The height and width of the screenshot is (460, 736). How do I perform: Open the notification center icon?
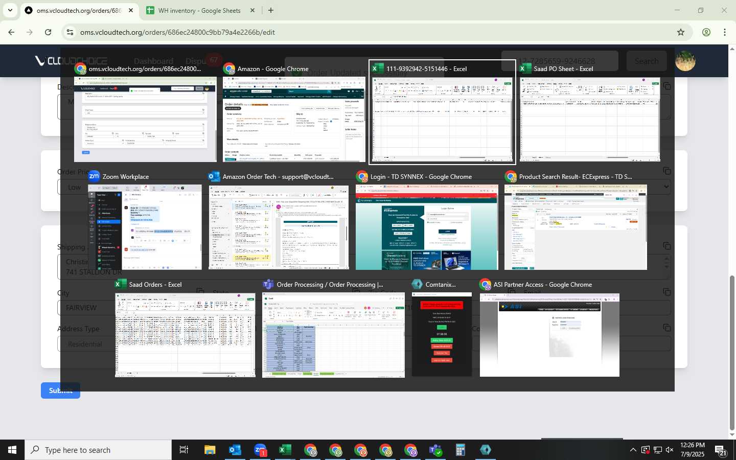(x=721, y=450)
